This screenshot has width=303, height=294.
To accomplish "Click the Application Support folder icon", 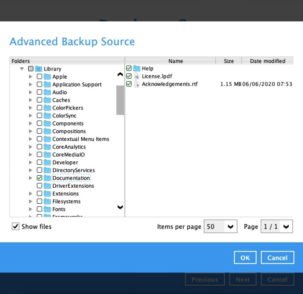I will (x=47, y=84).
